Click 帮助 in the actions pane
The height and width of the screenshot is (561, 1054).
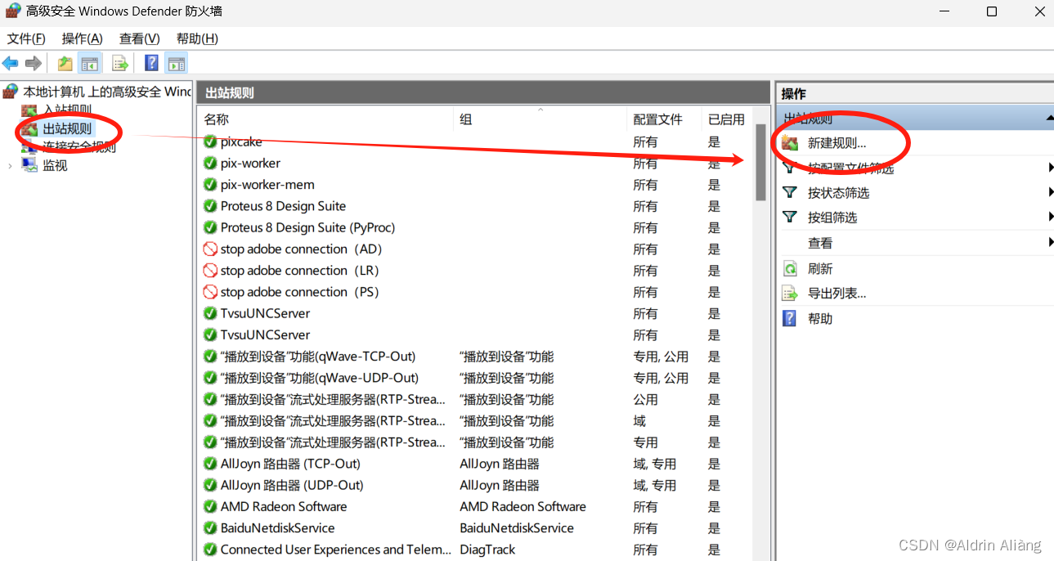tap(820, 319)
